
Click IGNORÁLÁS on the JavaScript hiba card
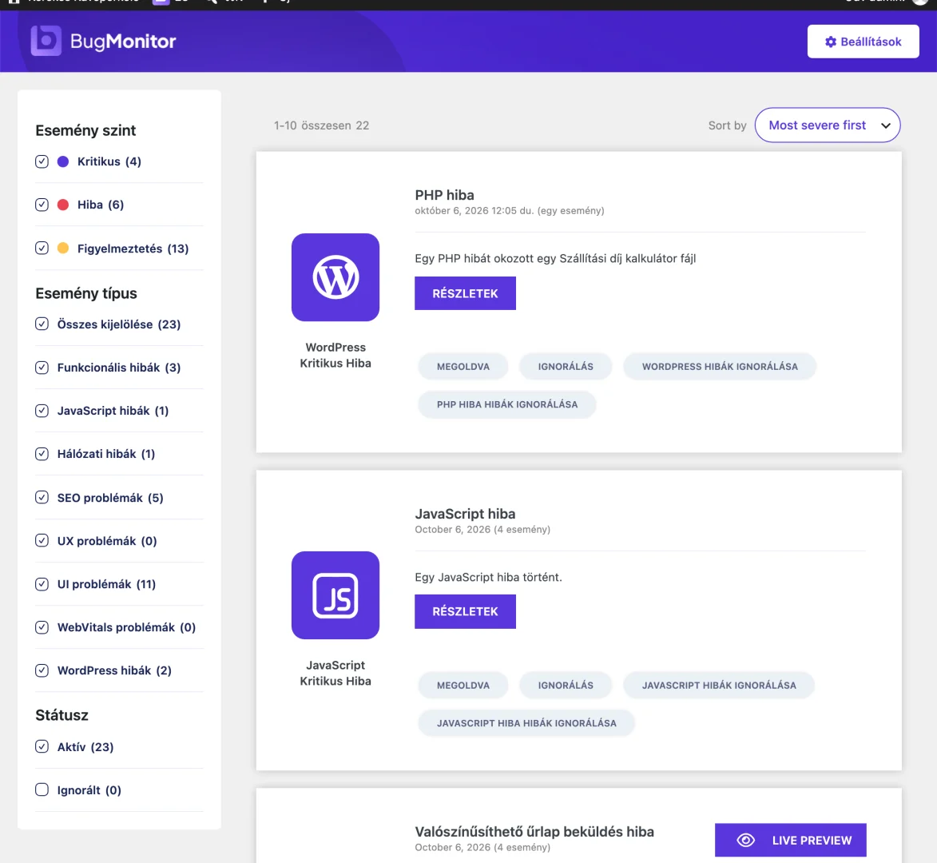[x=566, y=685]
